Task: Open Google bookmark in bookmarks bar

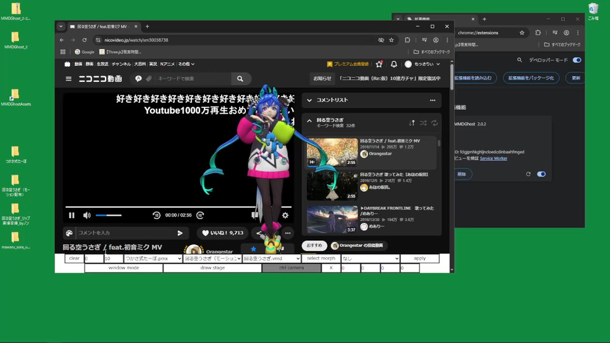Action: point(85,51)
